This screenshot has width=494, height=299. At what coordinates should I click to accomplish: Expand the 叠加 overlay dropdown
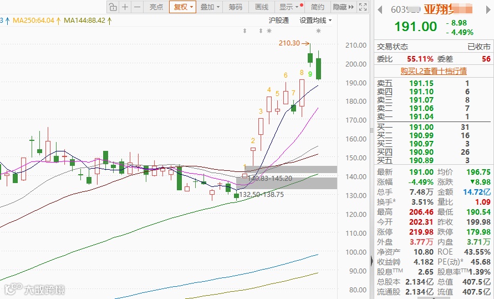(x=210, y=7)
